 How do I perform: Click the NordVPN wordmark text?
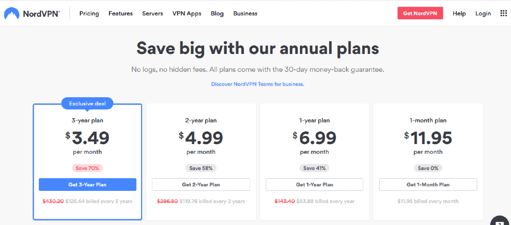(x=41, y=14)
